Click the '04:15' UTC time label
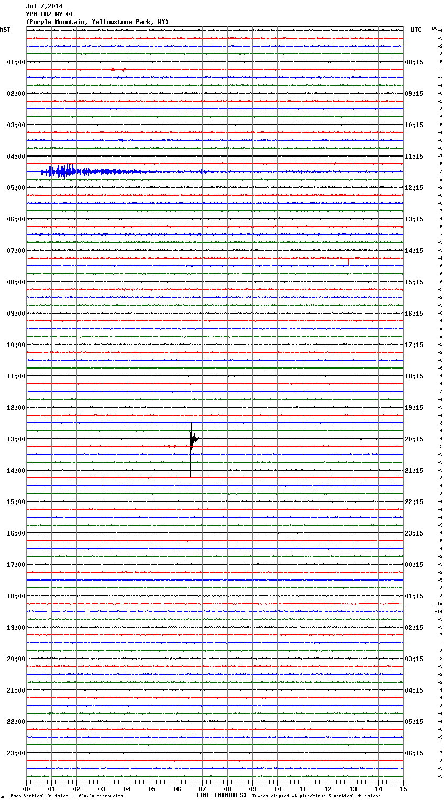The image size is (445, 803). [x=414, y=690]
